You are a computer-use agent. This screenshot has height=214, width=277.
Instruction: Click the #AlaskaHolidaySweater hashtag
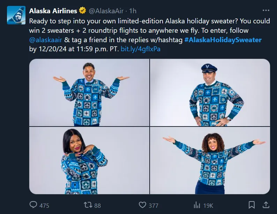[223, 40]
